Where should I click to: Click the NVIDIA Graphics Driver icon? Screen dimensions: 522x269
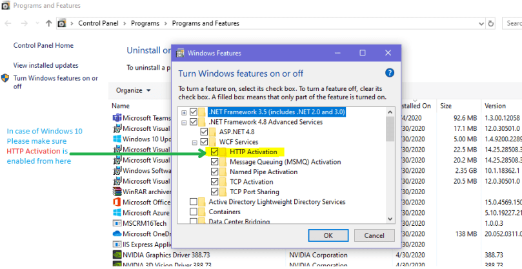pos(117,255)
